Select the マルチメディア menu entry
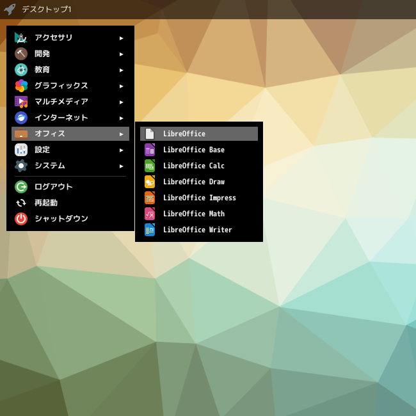 [70, 102]
